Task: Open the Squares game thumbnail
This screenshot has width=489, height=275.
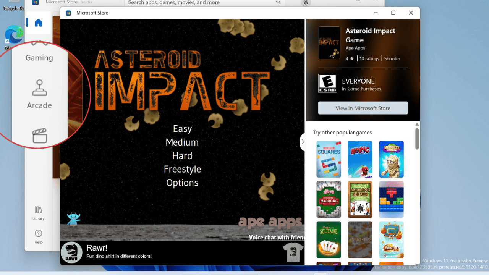Action: pos(329,159)
